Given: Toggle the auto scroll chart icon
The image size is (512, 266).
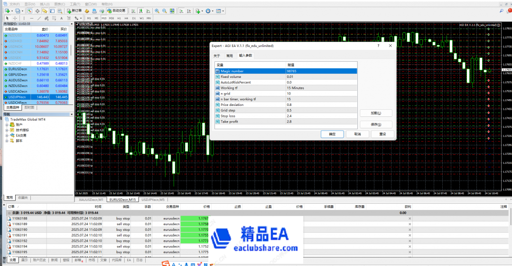Looking at the screenshot, I should (181, 11).
